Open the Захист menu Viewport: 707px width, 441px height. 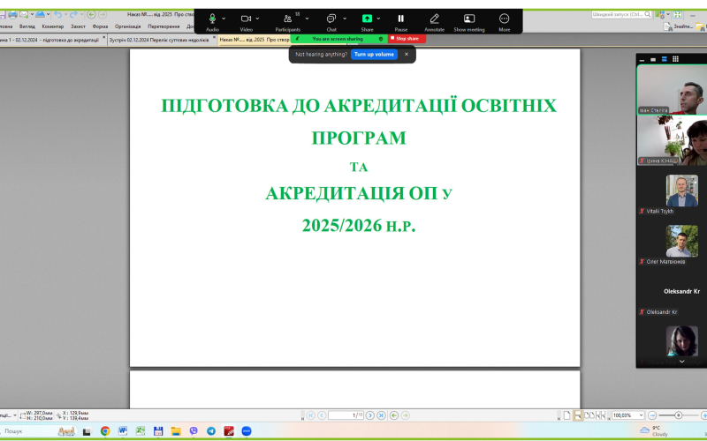click(x=78, y=26)
